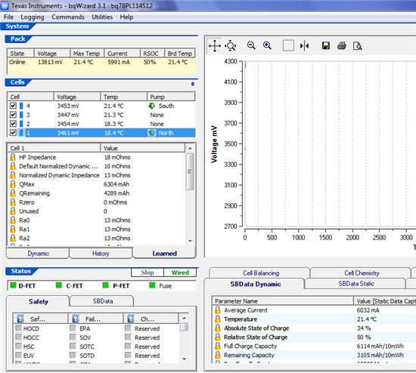Click the help icon in Ch... column header
This screenshot has height=373, width=416.
(131, 319)
